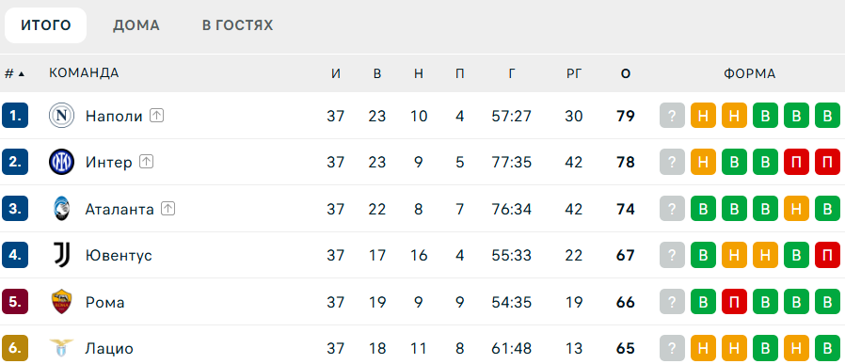This screenshot has height=364, width=845.
Task: Select the ИТОГО tab
Action: 46,25
